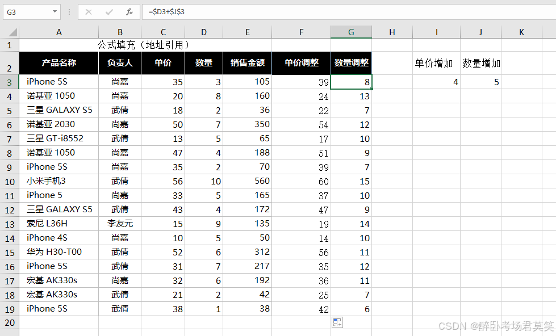The height and width of the screenshot is (336, 556).
Task: Select cell I3 containing 4
Action: (x=437, y=82)
